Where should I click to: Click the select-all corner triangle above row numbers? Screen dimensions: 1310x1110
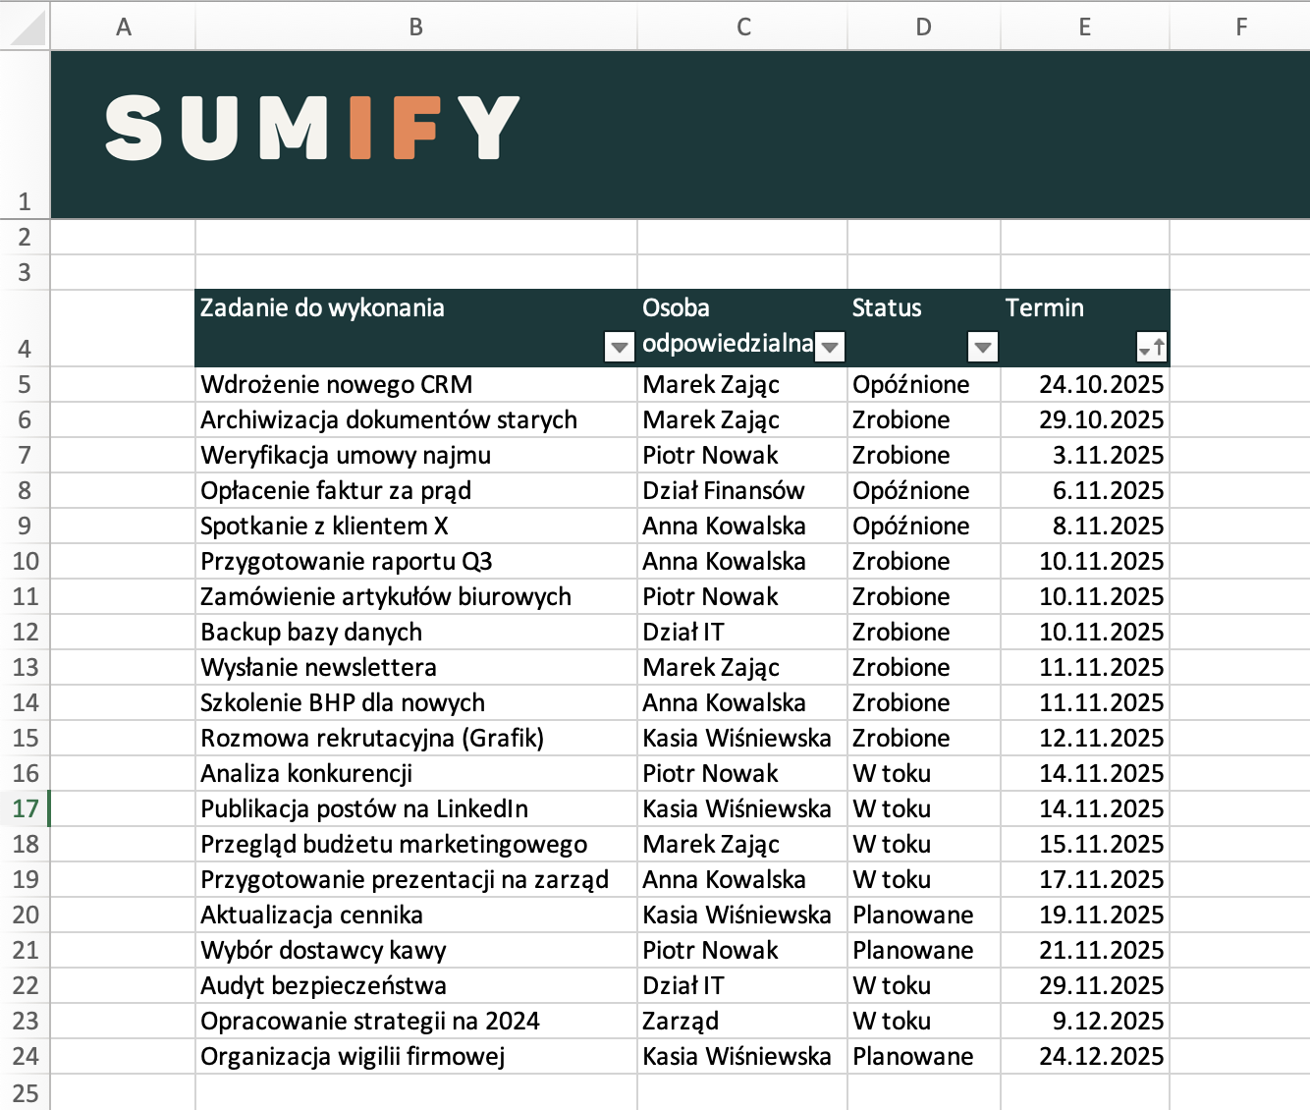point(26,26)
